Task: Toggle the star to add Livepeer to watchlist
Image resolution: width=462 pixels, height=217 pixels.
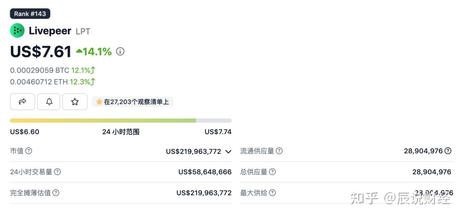Action: (x=75, y=102)
